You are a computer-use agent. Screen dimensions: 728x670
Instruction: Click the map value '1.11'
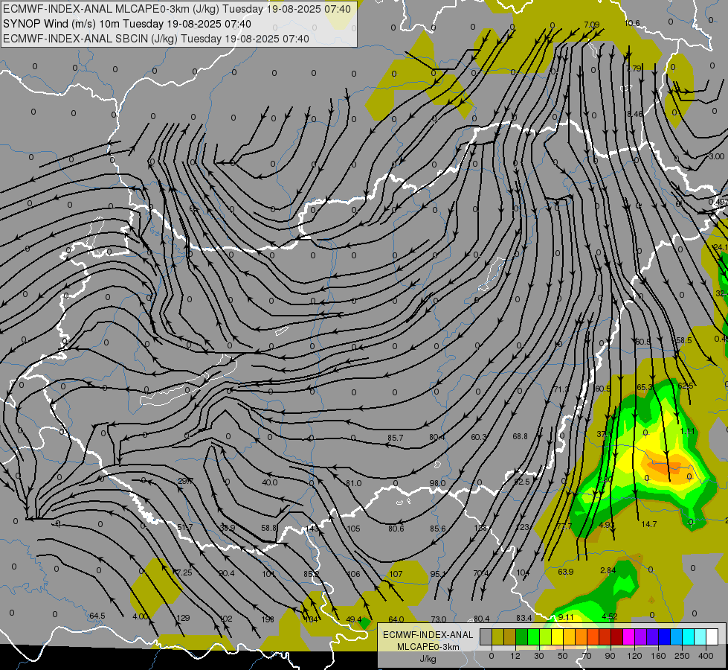pos(687,431)
